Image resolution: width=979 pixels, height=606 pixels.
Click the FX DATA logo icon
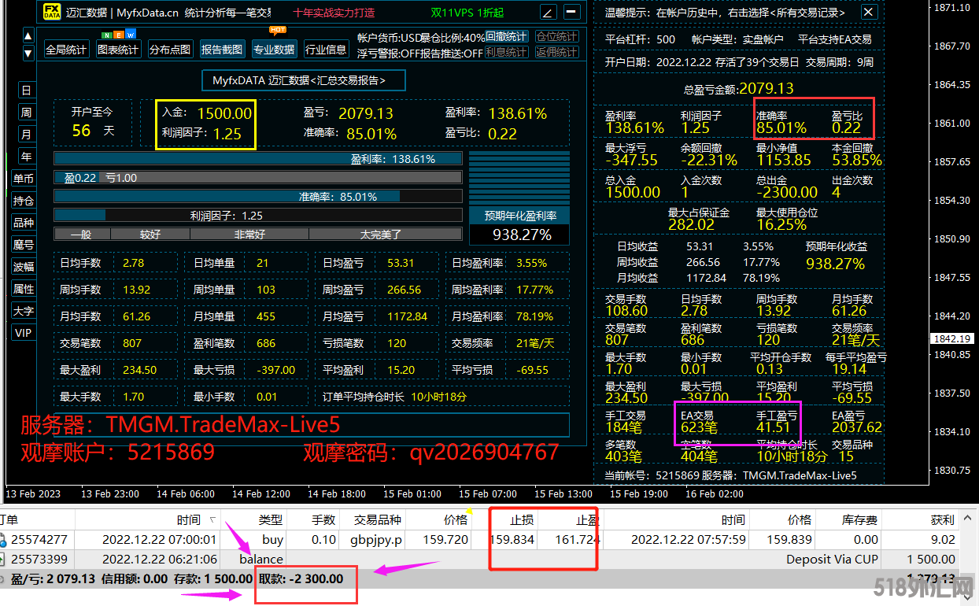pyautogui.click(x=51, y=12)
